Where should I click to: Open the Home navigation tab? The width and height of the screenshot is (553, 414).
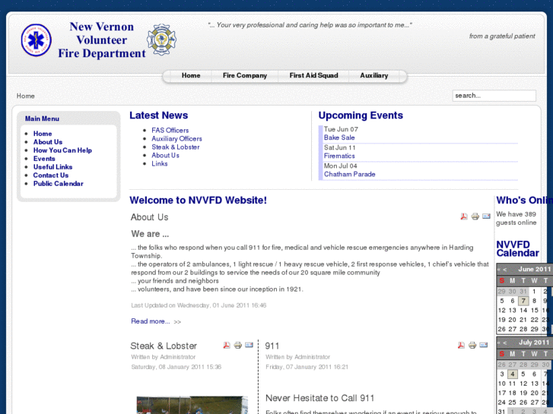click(x=191, y=75)
